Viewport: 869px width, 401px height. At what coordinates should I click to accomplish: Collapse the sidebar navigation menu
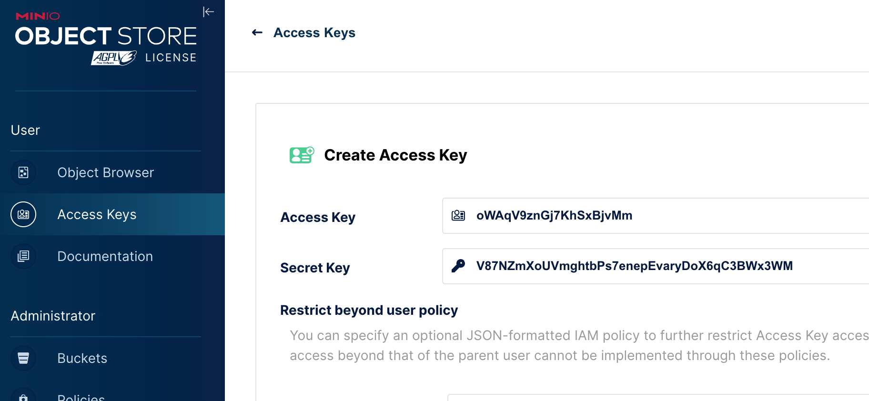(x=208, y=12)
